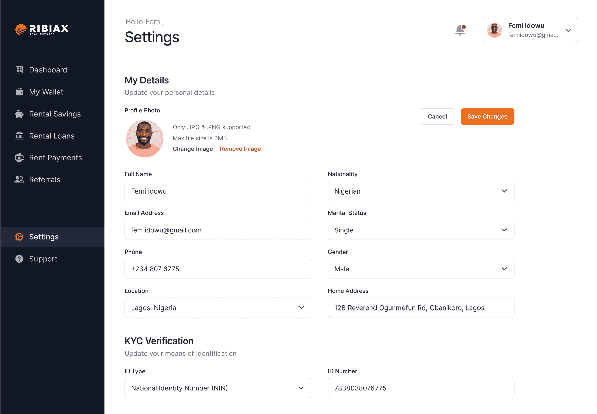Image resolution: width=597 pixels, height=414 pixels.
Task: Expand the Femi Idowu account dropdown chevron
Action: [x=568, y=30]
